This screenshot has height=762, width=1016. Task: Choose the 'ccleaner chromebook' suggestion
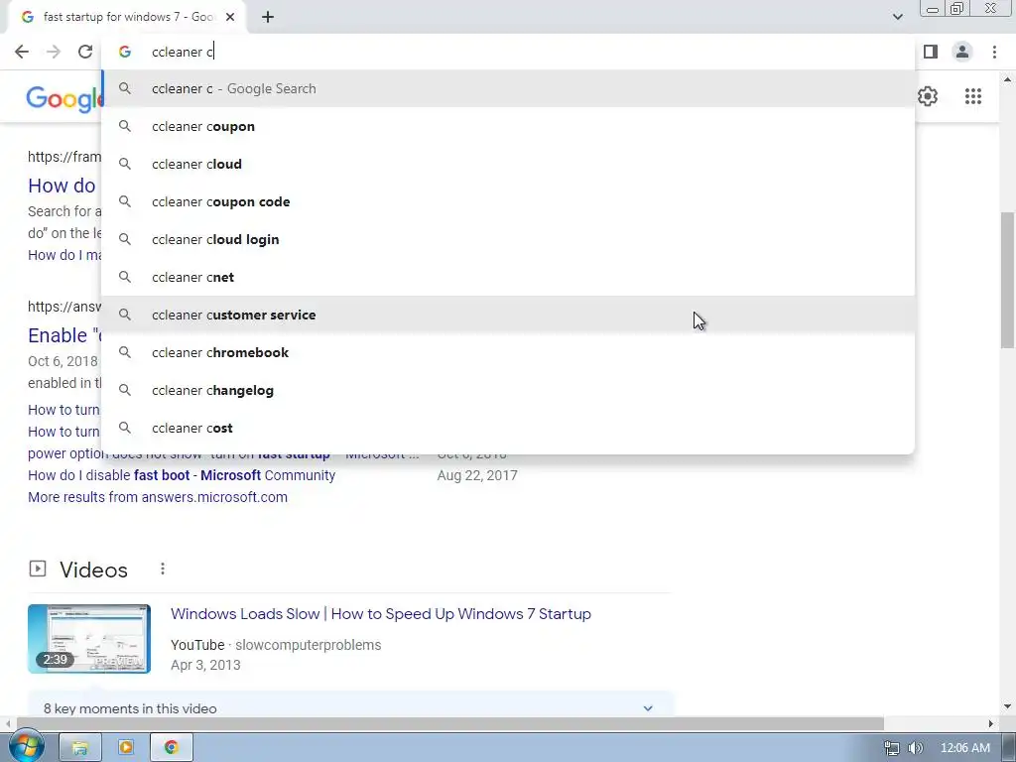click(508, 352)
